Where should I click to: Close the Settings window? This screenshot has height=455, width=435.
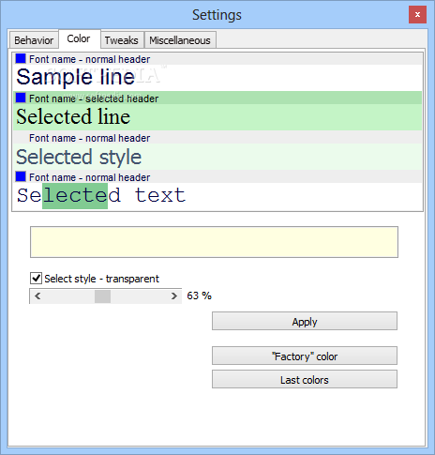tap(417, 15)
